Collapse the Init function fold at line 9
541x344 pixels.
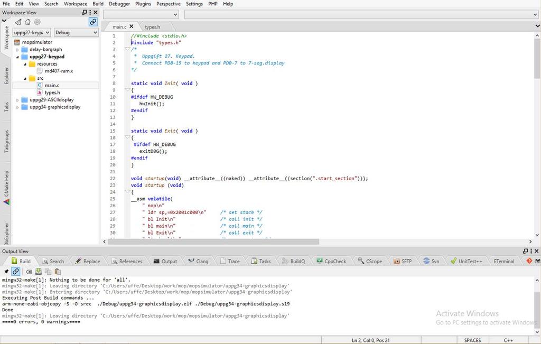pyautogui.click(x=127, y=90)
